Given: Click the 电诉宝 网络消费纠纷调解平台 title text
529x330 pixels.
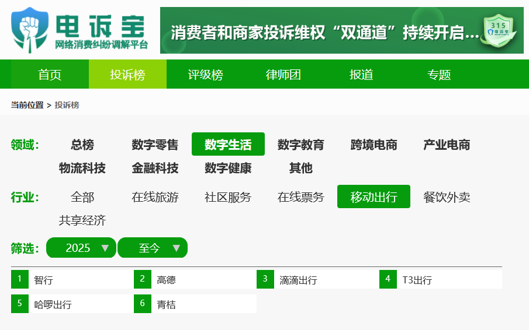Looking at the screenshot, I should coord(101,32).
